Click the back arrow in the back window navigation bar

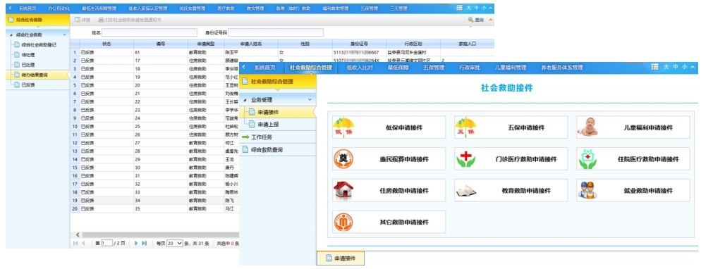click(x=11, y=8)
